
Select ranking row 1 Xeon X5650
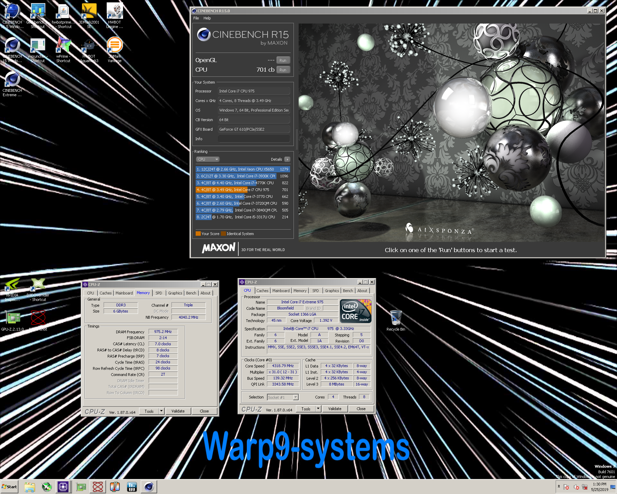tap(243, 169)
